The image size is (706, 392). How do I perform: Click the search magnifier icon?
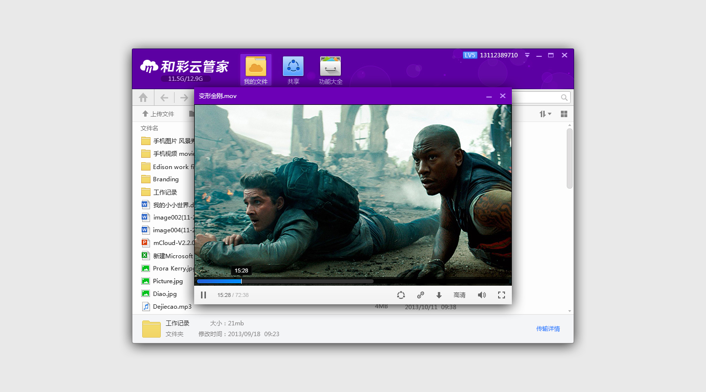tap(564, 98)
